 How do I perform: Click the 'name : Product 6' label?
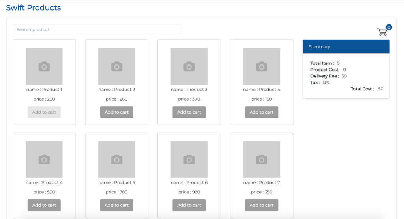189,182
